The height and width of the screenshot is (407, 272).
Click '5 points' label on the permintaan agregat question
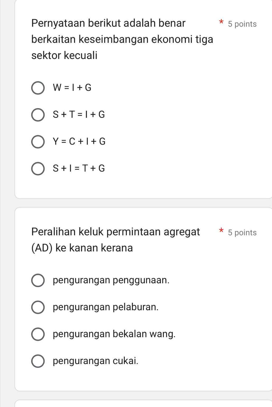tap(242, 233)
